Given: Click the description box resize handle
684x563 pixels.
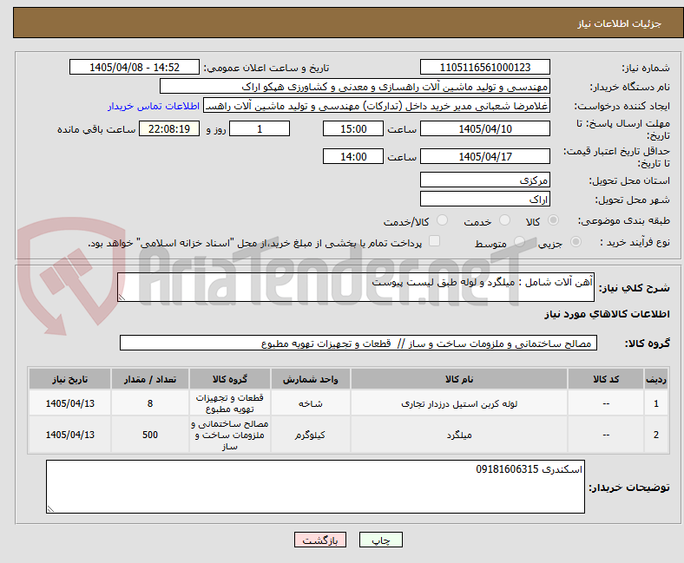Looking at the screenshot, I should coord(122,298).
